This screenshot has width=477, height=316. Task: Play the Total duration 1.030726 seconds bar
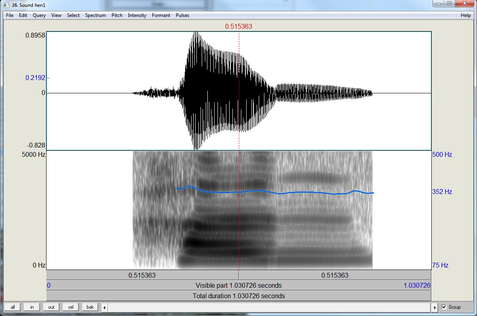tap(239, 296)
